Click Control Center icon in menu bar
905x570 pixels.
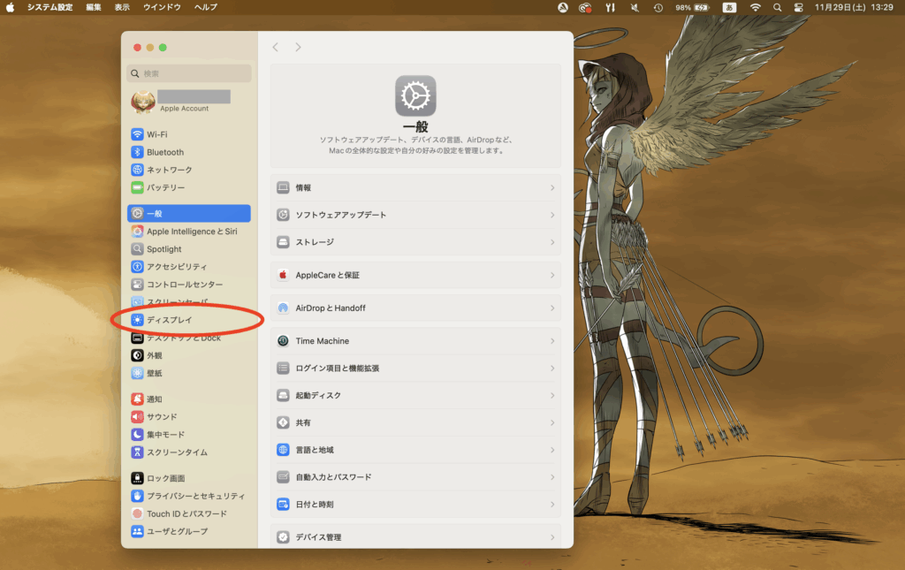800,7
